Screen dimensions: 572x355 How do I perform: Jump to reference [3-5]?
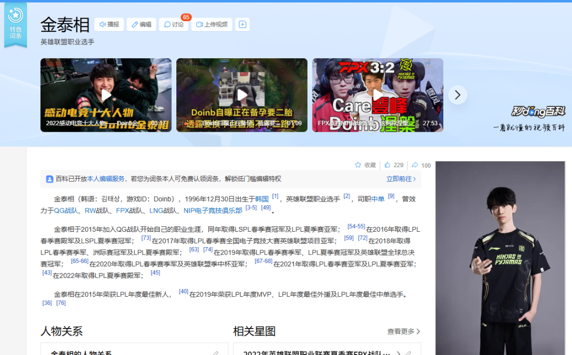251,208
